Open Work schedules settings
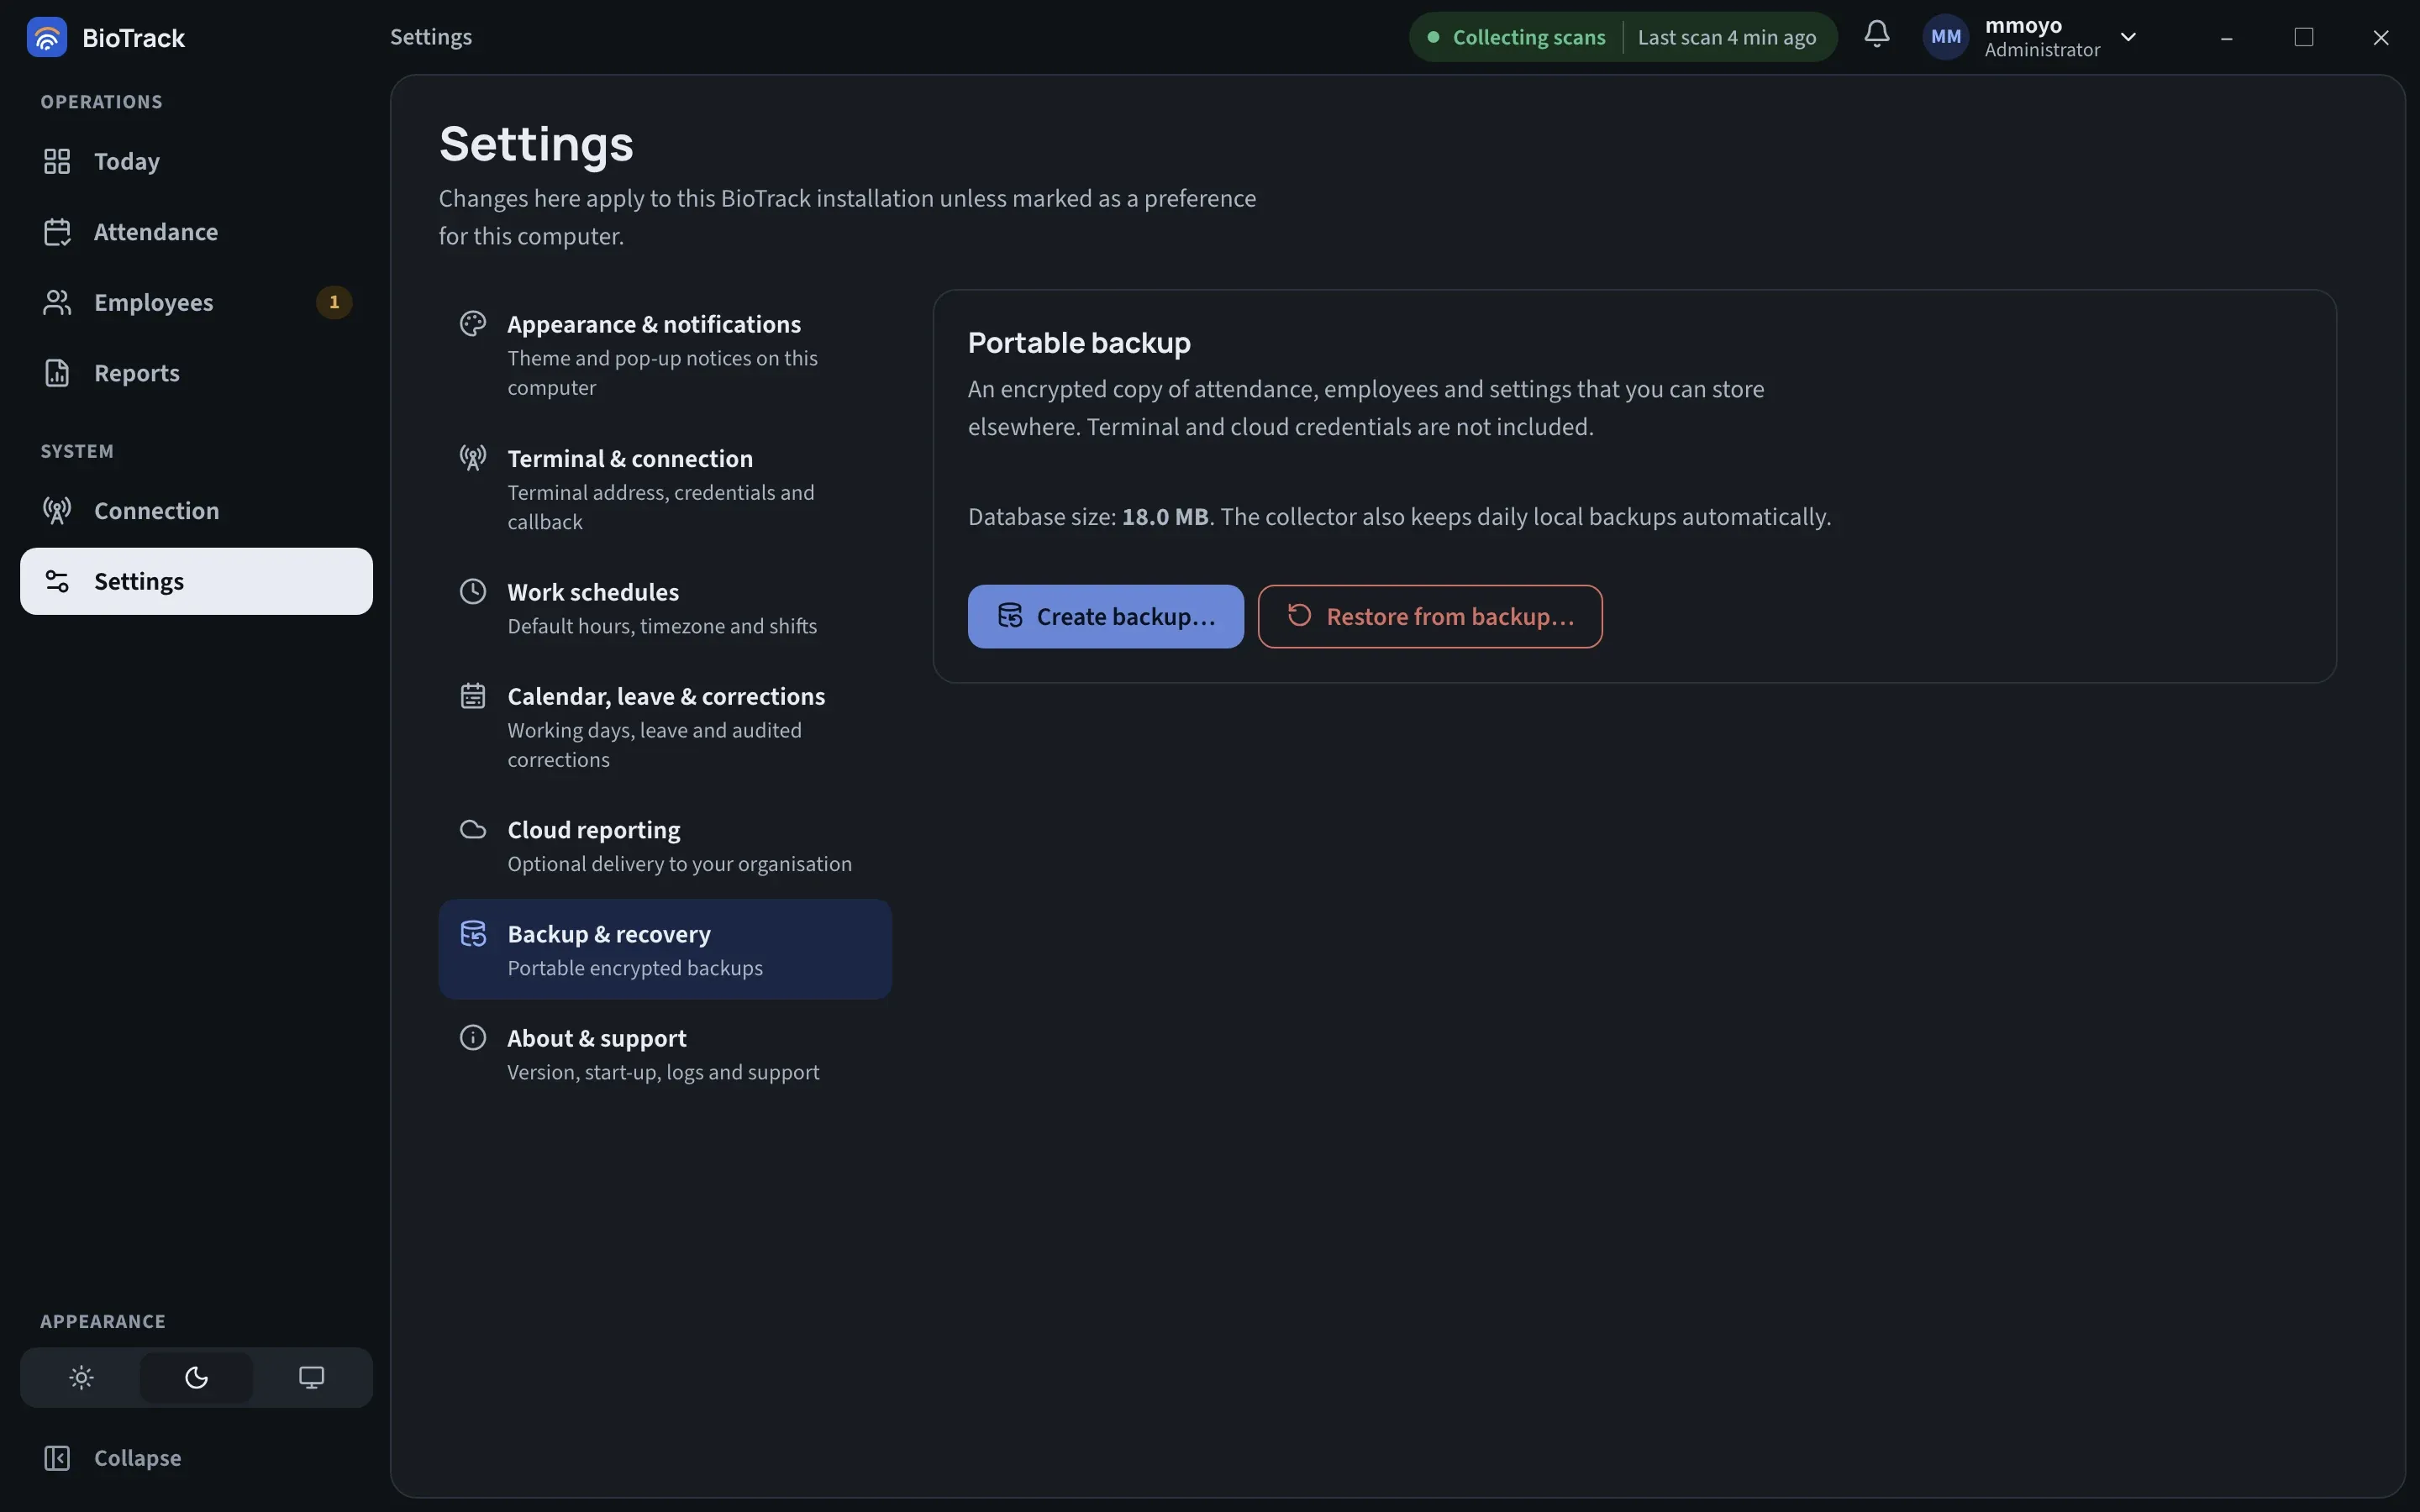The image size is (2420, 1512). click(665, 608)
